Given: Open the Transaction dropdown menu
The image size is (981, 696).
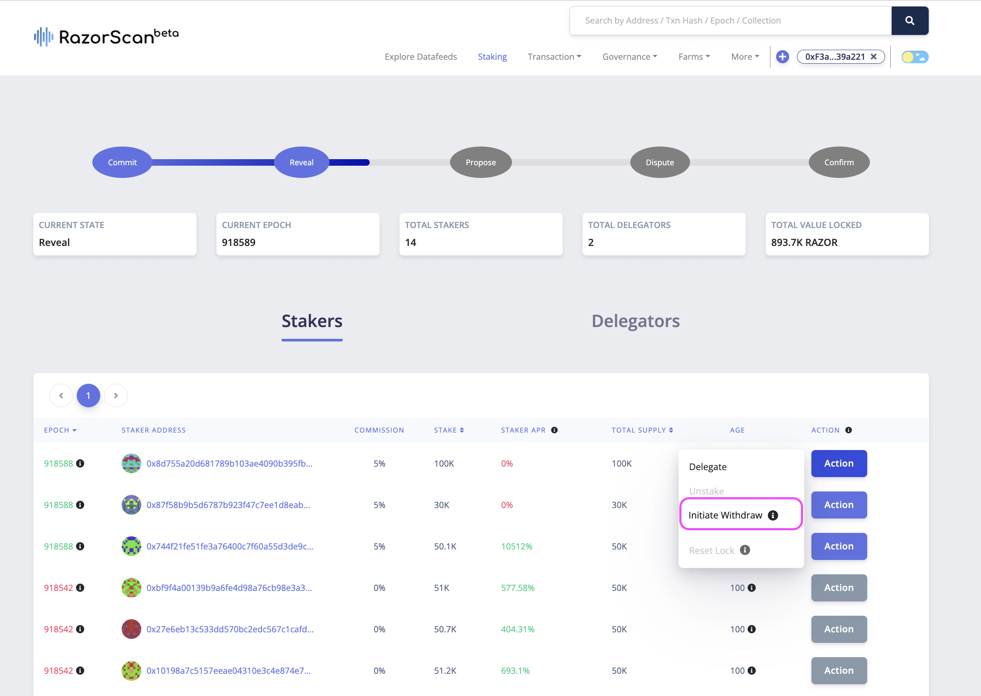Looking at the screenshot, I should [x=555, y=57].
